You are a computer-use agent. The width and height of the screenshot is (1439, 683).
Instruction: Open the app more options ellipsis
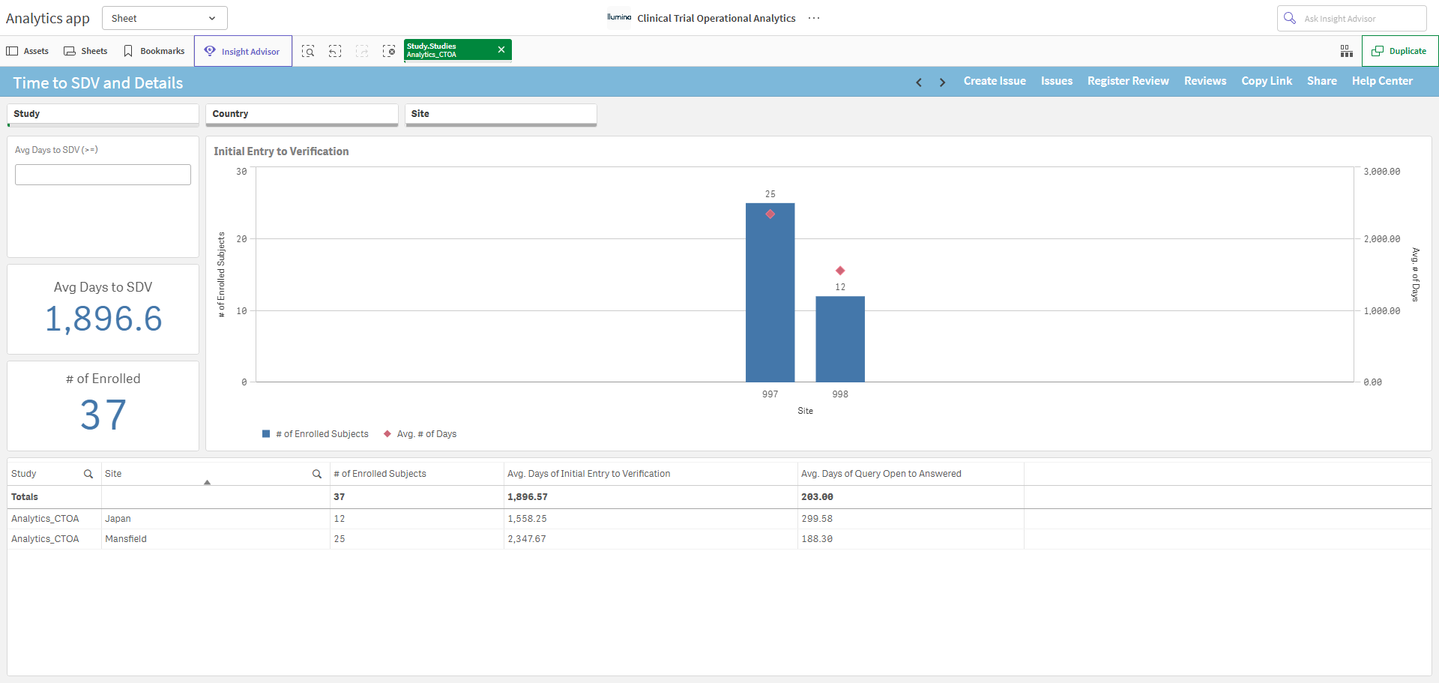(814, 18)
